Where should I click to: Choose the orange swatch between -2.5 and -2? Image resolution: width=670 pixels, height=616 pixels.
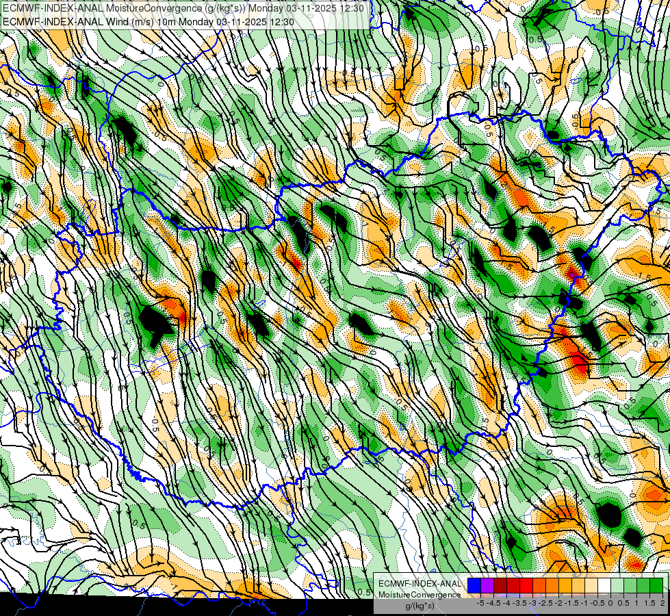point(552,586)
